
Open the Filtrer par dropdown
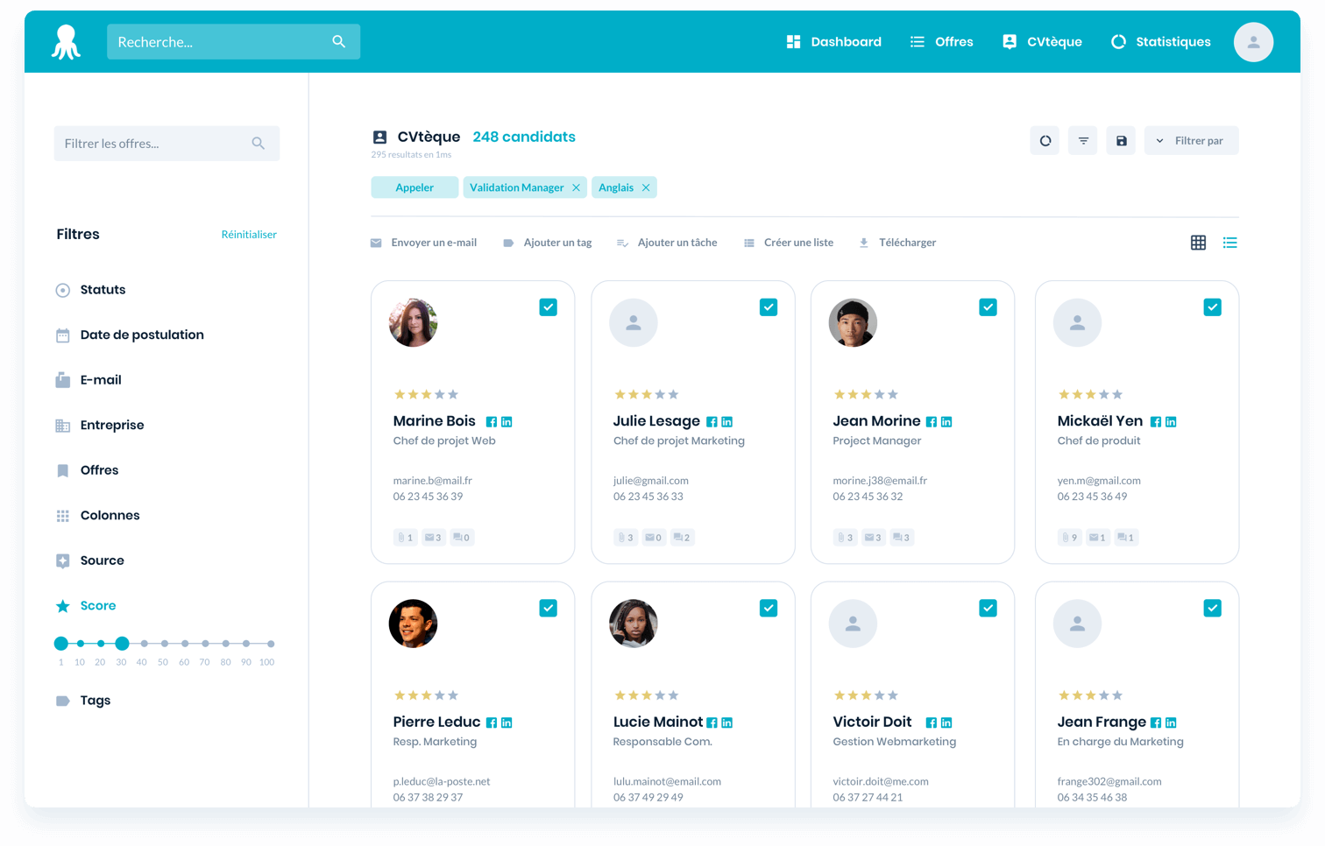1190,141
